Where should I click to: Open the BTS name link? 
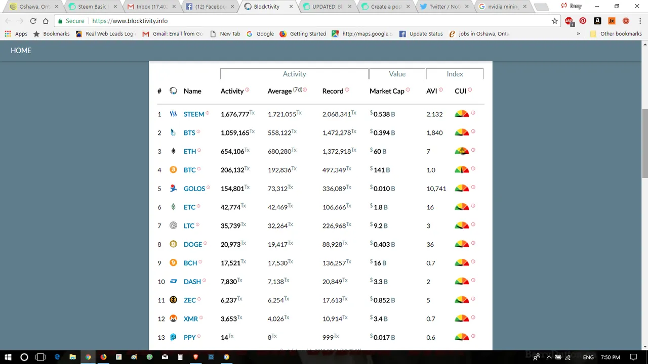point(189,132)
